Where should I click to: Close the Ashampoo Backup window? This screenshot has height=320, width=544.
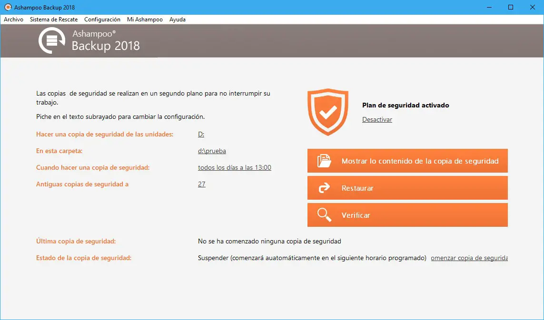click(x=533, y=7)
